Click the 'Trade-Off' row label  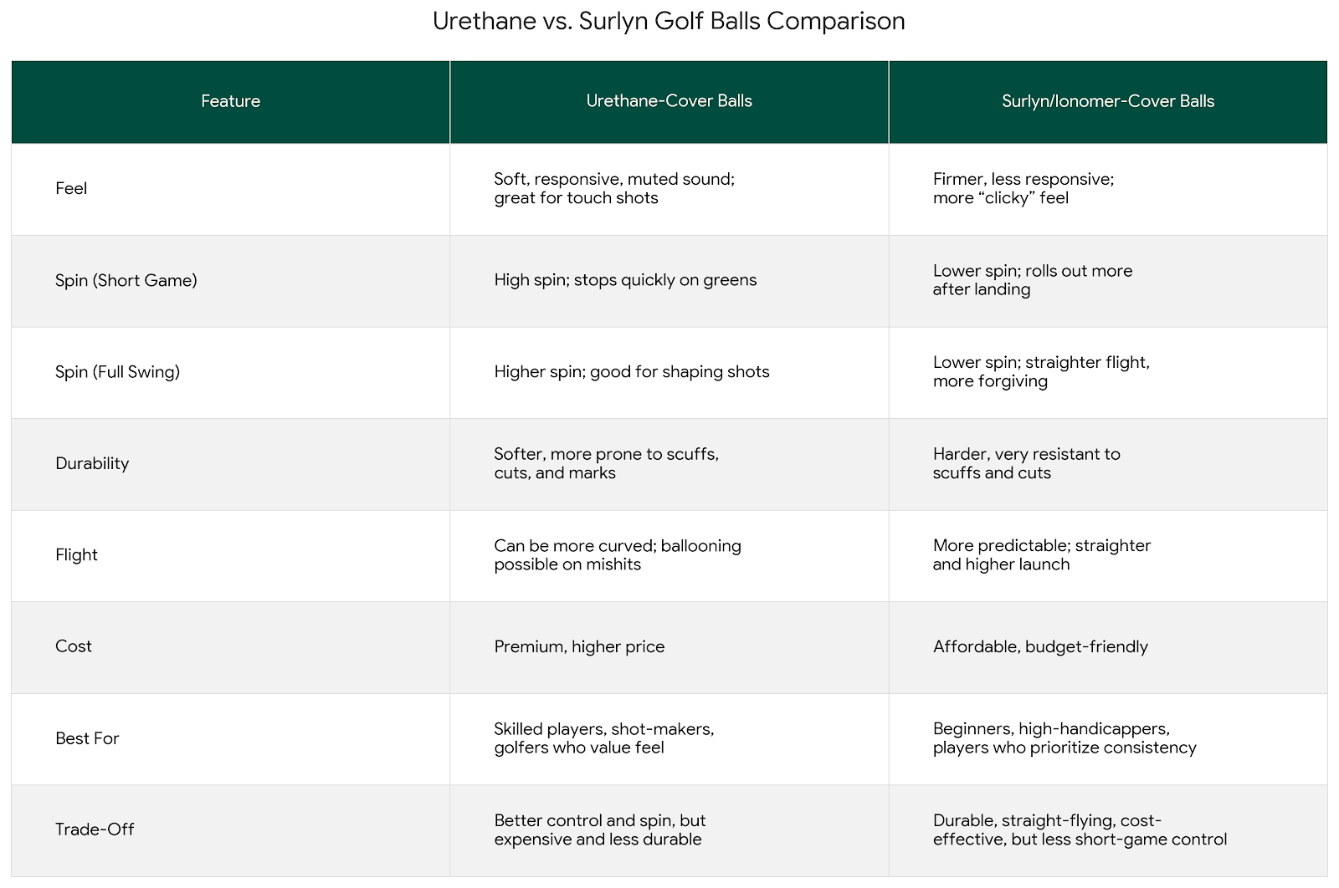pyautogui.click(x=95, y=829)
